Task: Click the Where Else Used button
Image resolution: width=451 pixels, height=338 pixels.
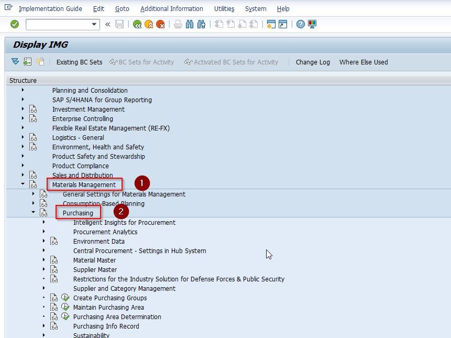Action: pos(364,62)
